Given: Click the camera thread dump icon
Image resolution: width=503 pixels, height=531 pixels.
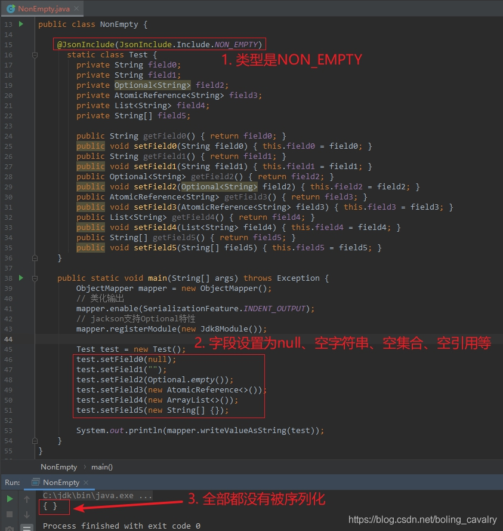Looking at the screenshot, I should click(x=10, y=529).
